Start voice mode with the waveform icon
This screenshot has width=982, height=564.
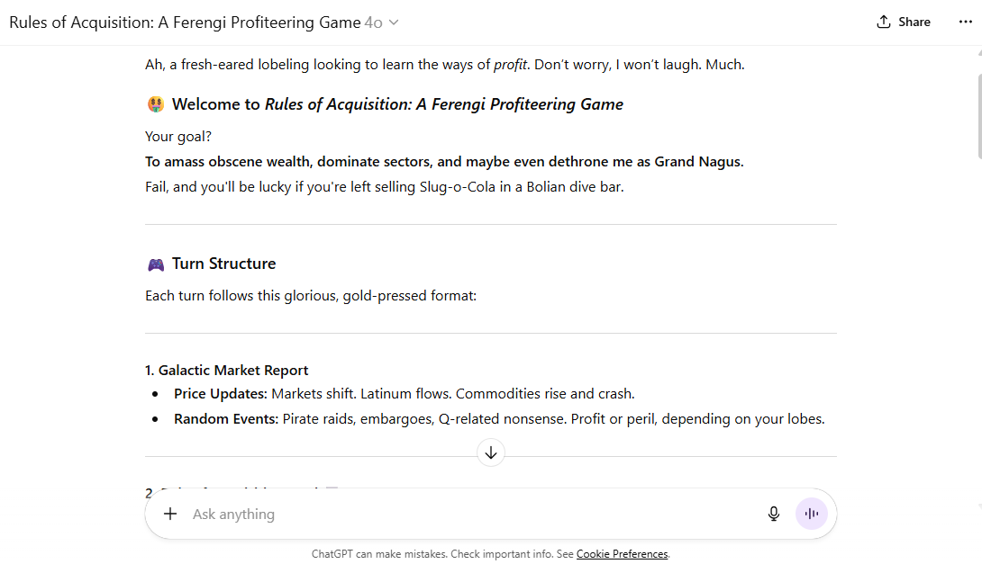click(x=812, y=515)
